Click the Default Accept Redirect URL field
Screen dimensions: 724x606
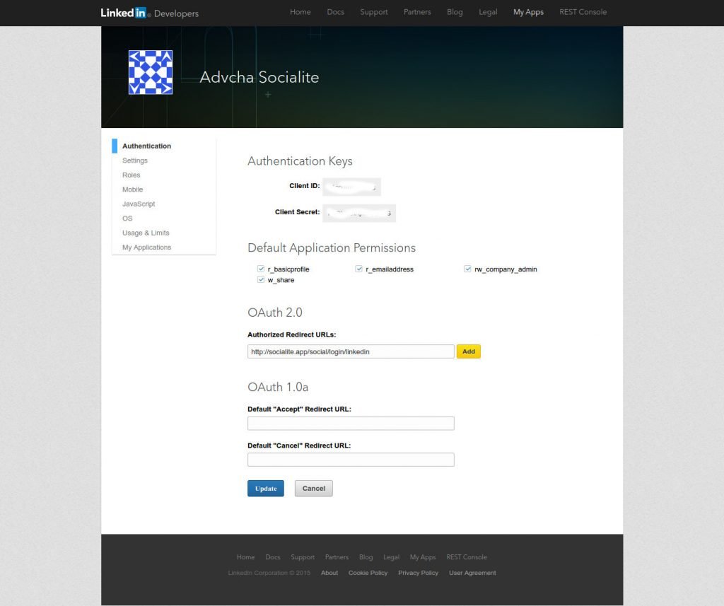350,423
